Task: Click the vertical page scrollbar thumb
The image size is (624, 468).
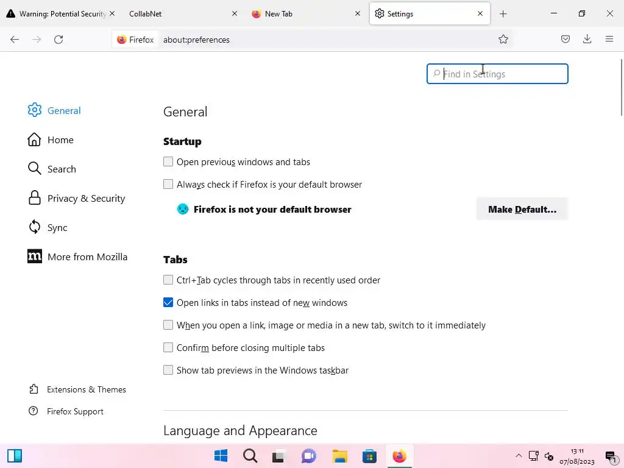Action: click(x=621, y=87)
